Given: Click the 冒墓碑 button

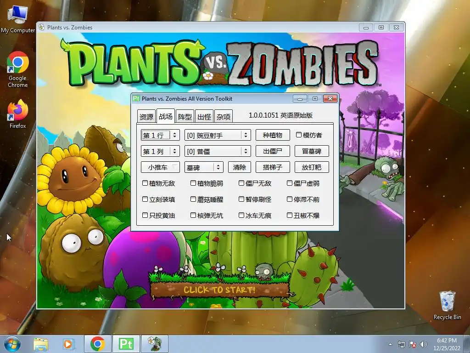Looking at the screenshot, I should coord(312,151).
